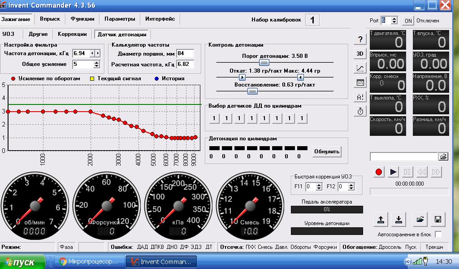Switch to the Параметры tab
Screen dimensions: 459x269
click(120, 19)
